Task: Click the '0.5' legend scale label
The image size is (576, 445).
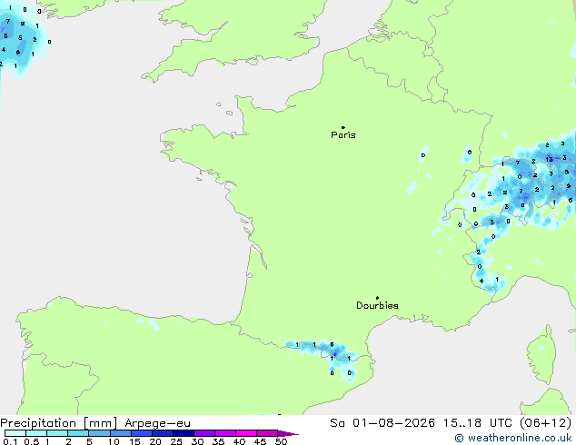Action: [32, 441]
